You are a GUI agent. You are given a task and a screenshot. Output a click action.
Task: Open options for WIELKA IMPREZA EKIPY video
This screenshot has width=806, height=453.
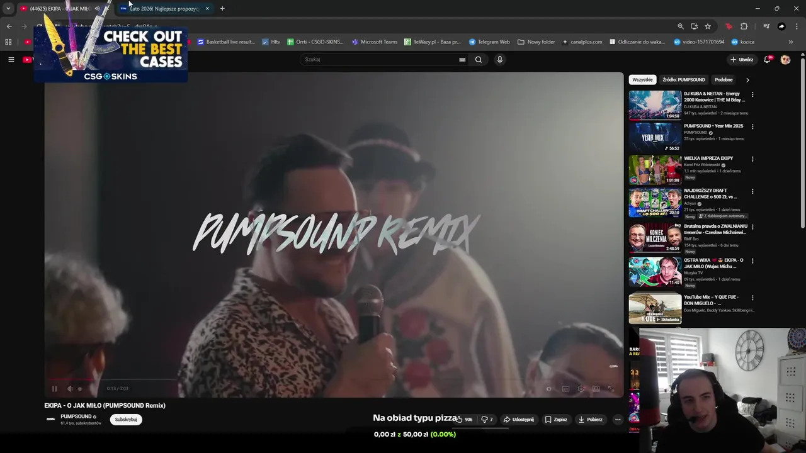[x=752, y=159]
